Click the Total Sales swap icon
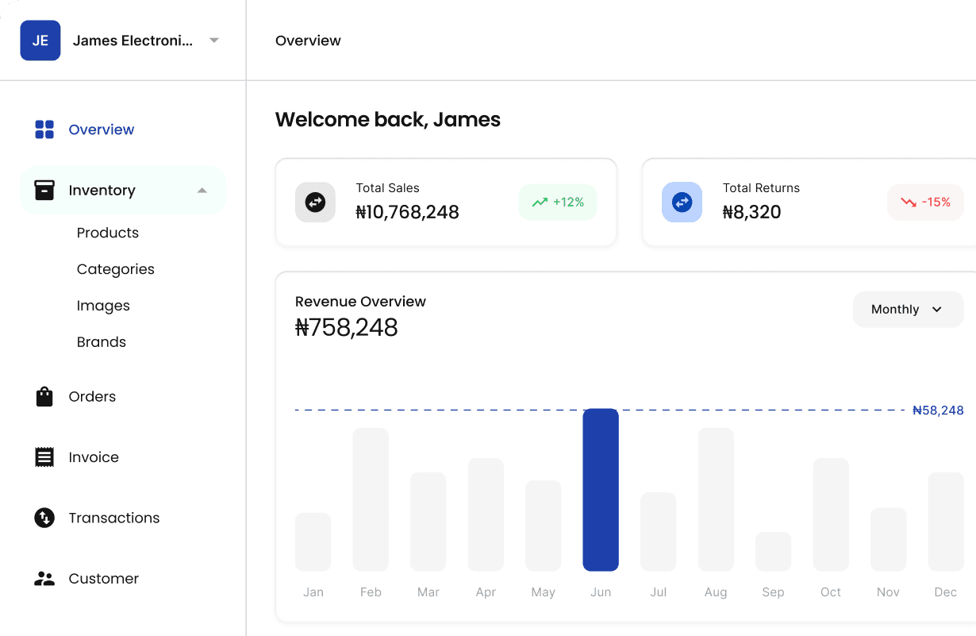 click(x=315, y=202)
